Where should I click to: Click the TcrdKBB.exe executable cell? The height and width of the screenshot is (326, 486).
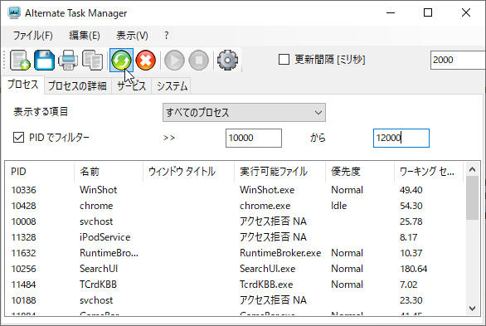click(266, 285)
